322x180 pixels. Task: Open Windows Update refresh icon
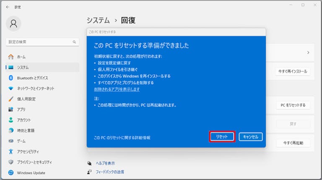click(x=11, y=172)
